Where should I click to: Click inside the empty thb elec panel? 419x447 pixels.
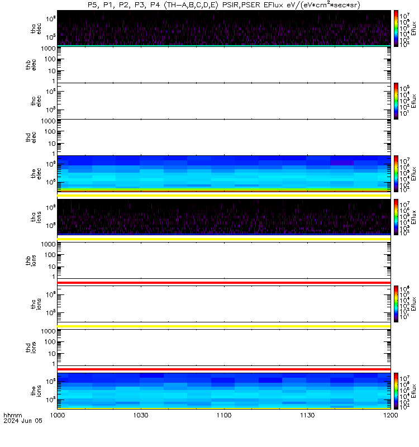tap(224, 65)
